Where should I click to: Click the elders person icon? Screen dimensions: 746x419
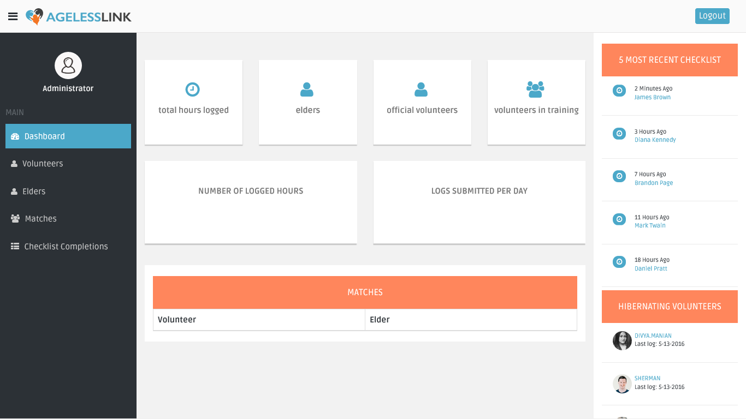(307, 89)
